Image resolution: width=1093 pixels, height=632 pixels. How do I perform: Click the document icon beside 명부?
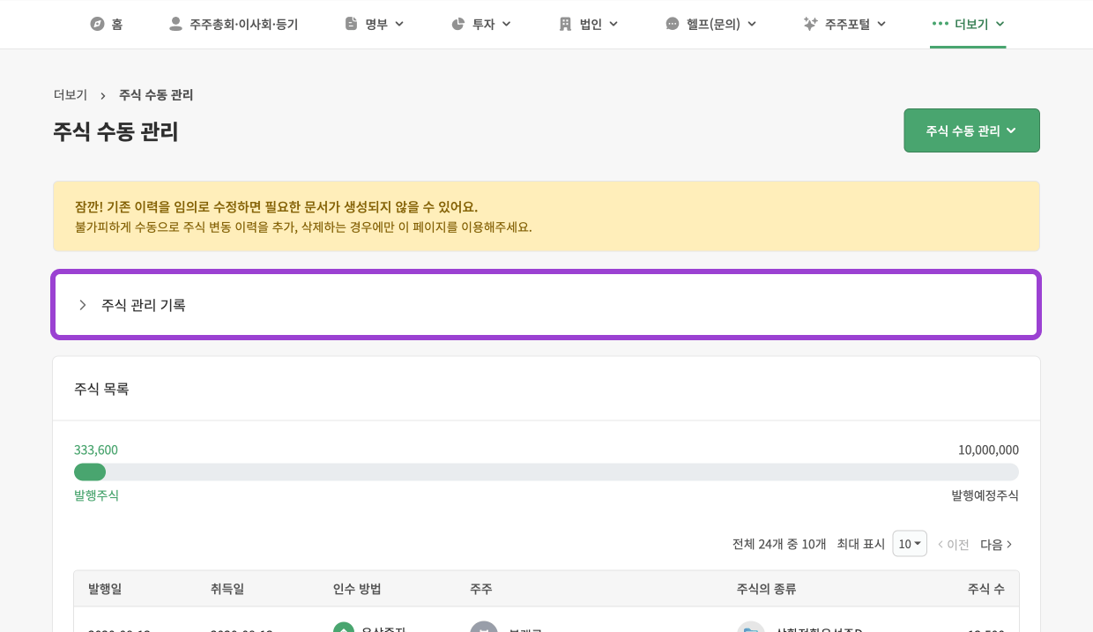point(351,24)
